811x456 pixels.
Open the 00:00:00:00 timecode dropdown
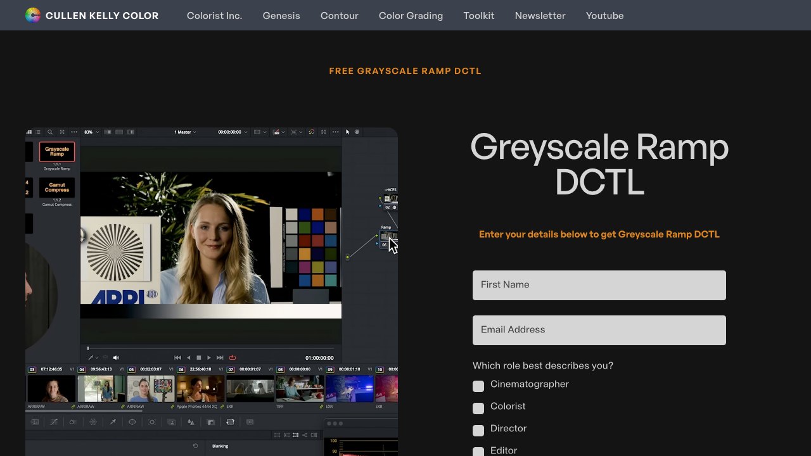coord(233,132)
